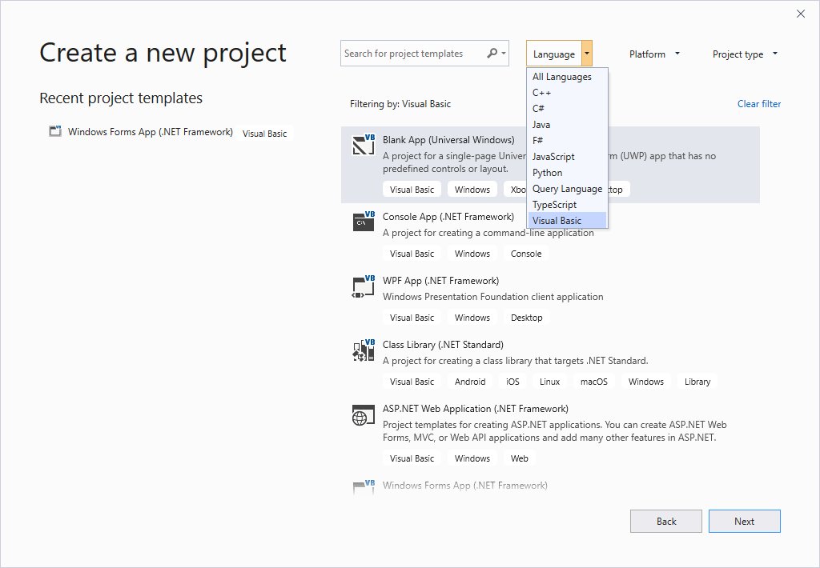The image size is (820, 568).
Task: Close the Create a new project dialog
Action: (x=801, y=14)
